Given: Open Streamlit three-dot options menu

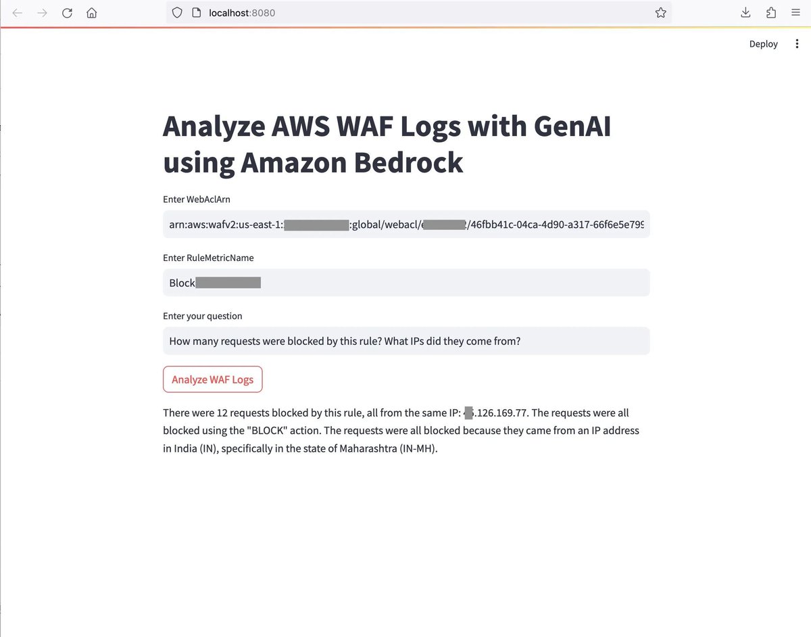Looking at the screenshot, I should coord(797,44).
